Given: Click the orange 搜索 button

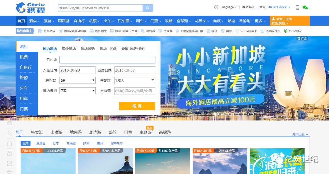Looking at the screenshot, I should tap(137, 106).
